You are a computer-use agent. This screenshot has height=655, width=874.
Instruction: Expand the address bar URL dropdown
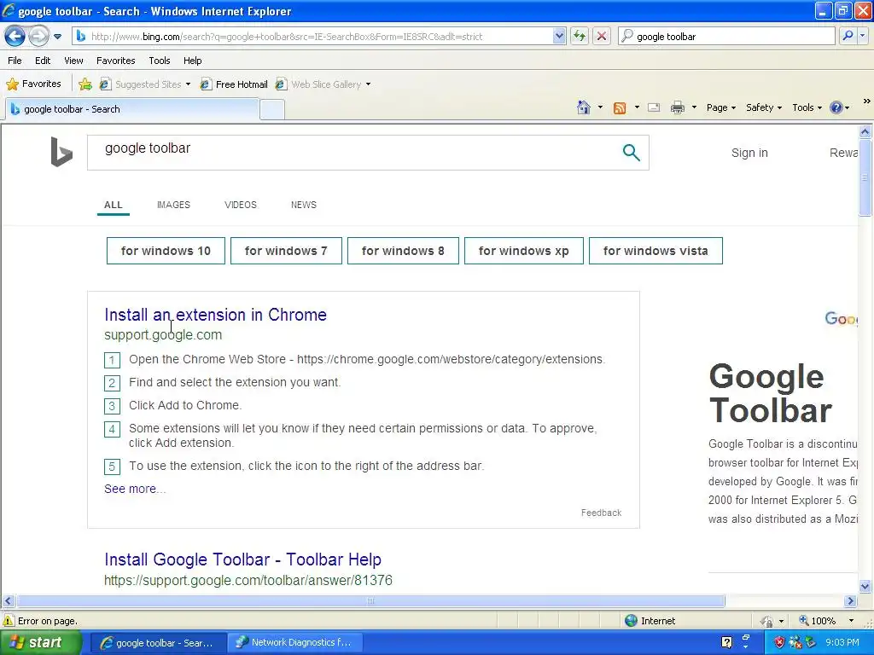559,36
